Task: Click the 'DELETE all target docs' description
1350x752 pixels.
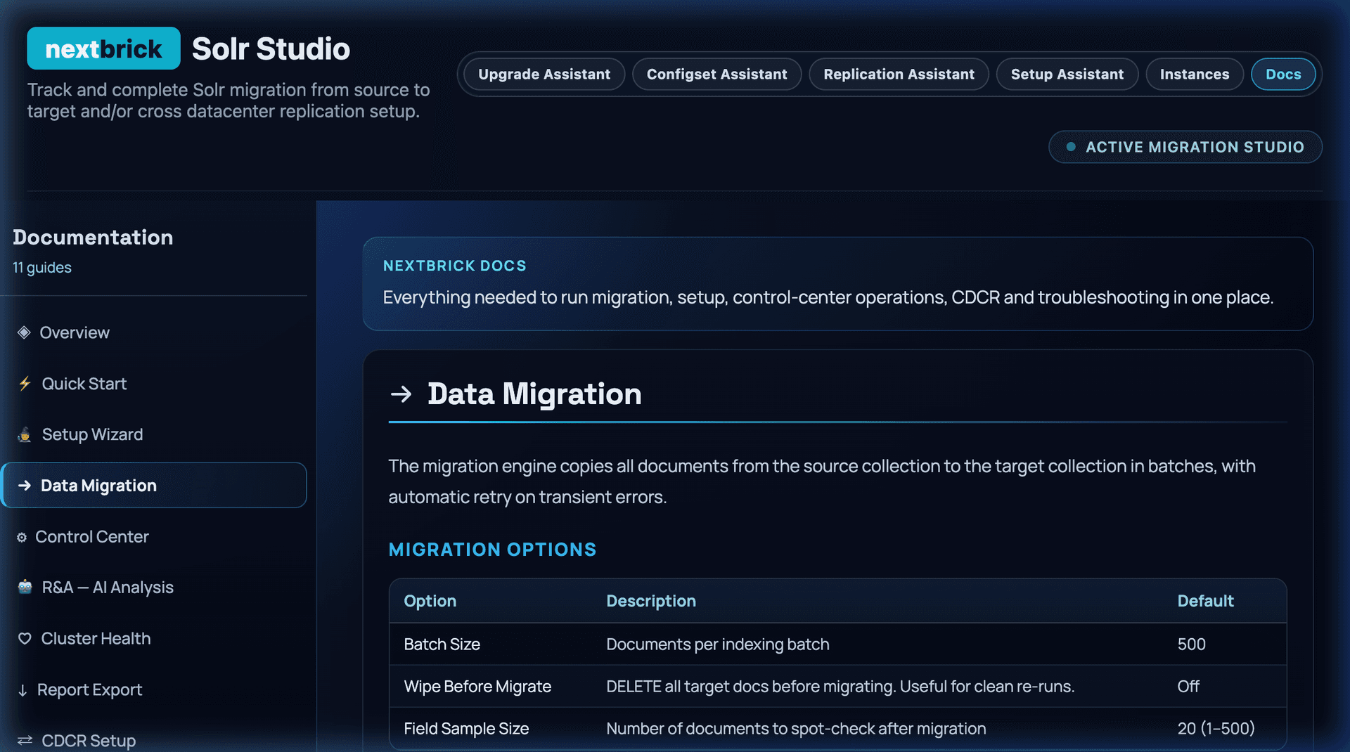Action: pyautogui.click(x=840, y=687)
